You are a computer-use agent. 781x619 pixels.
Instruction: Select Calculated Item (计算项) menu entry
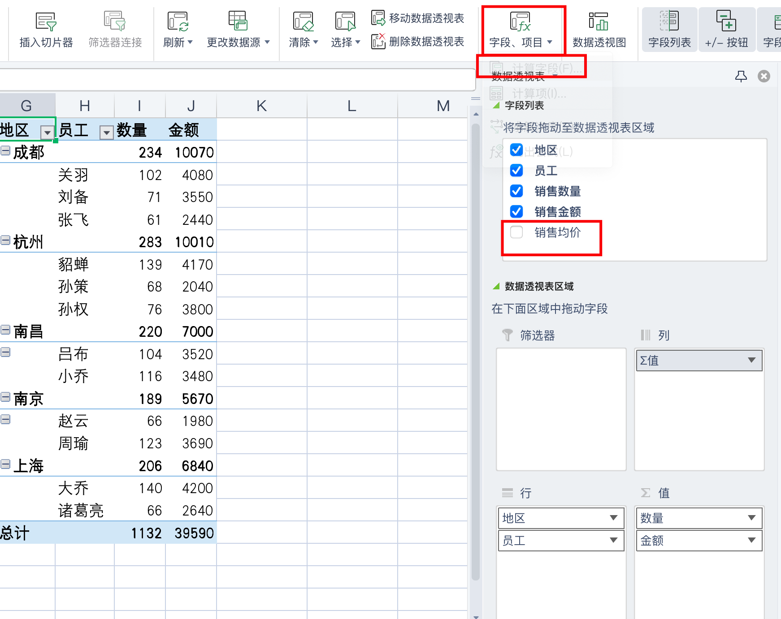538,94
